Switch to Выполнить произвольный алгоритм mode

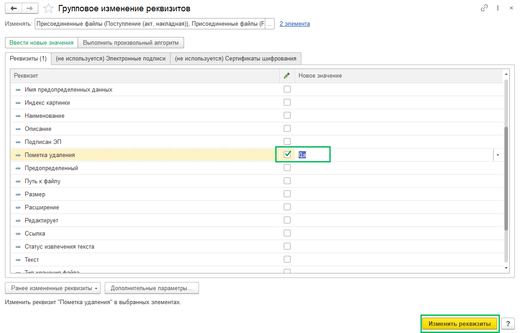[131, 42]
